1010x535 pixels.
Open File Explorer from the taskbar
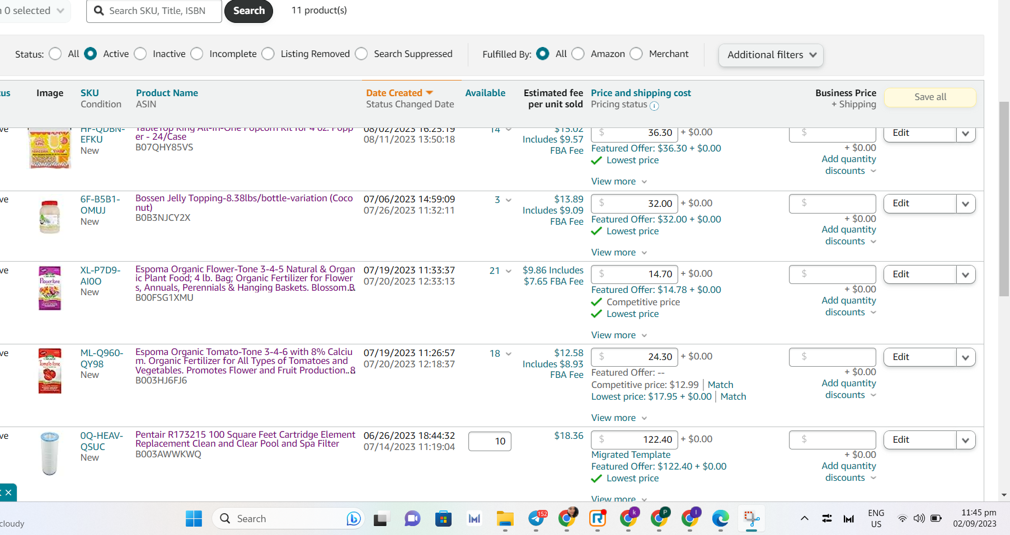tap(505, 519)
